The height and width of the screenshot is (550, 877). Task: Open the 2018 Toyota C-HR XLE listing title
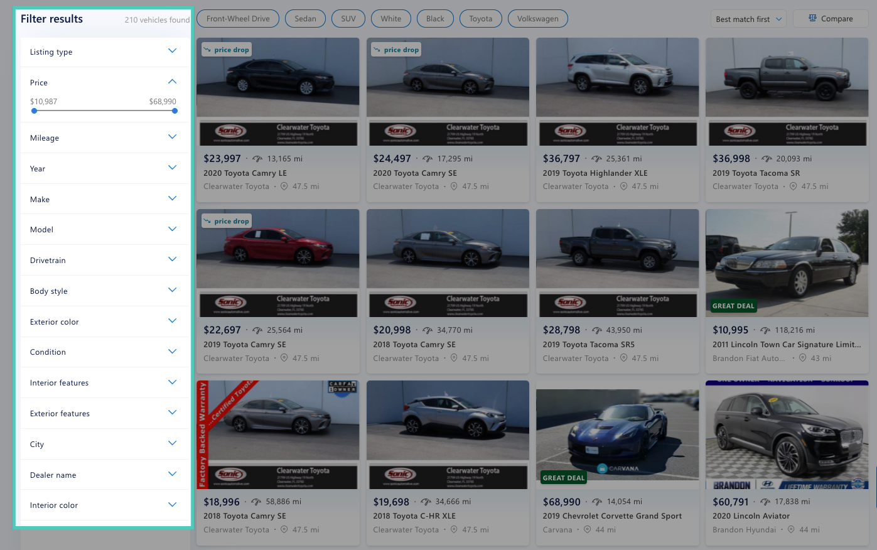pos(414,516)
